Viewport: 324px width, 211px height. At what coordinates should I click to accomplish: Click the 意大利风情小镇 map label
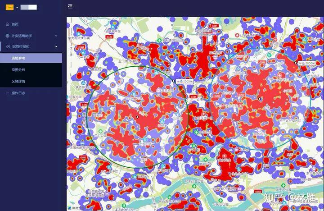79,38
